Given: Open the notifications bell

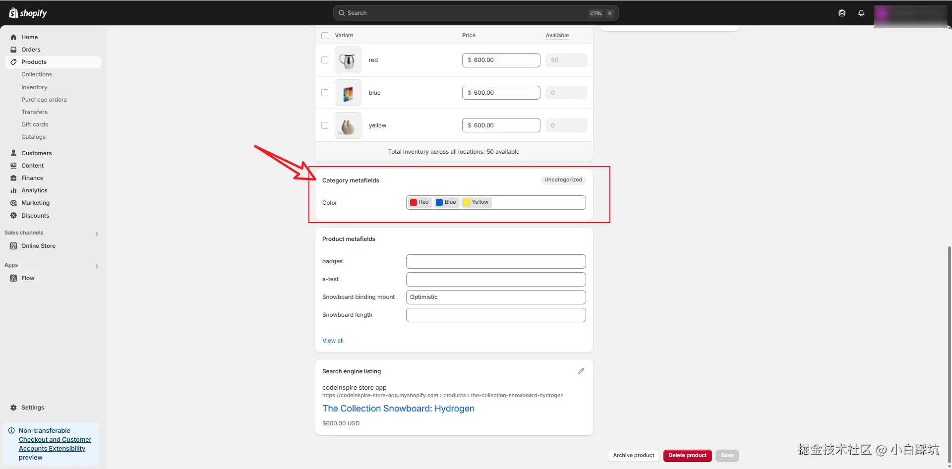Looking at the screenshot, I should tap(861, 13).
